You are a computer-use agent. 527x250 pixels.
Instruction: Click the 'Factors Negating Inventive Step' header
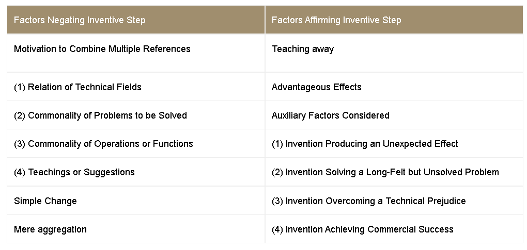pos(80,20)
